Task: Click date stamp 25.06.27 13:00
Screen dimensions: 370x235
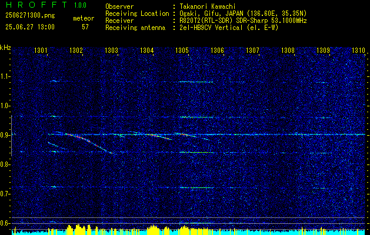Action: [30, 27]
